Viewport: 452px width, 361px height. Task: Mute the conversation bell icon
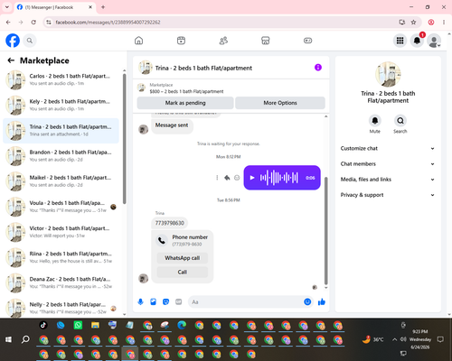[x=375, y=121]
